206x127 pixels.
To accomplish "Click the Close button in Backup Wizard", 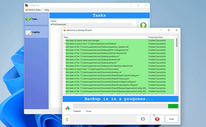I will tap(171, 119).
